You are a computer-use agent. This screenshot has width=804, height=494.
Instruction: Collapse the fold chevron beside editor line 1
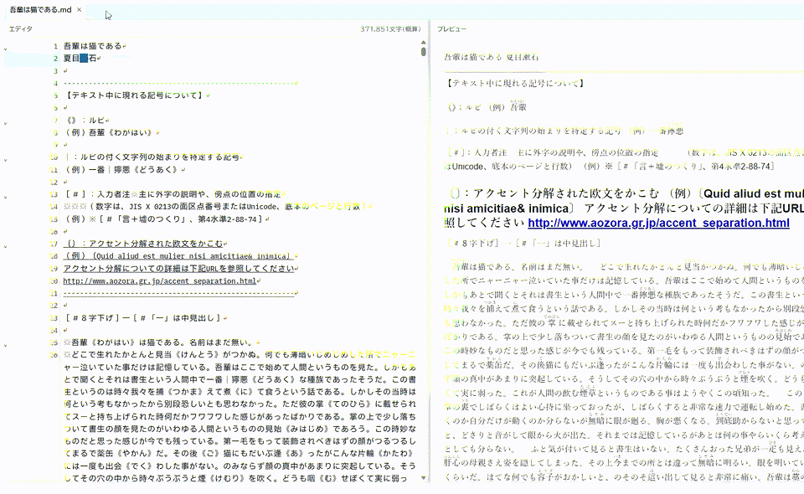(x=6, y=49)
